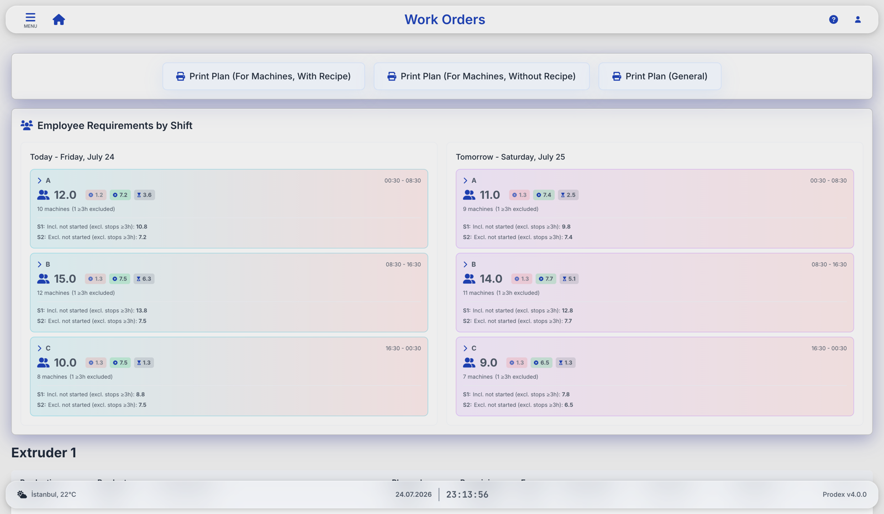884x514 pixels.
Task: Open the help question mark icon
Action: pyautogui.click(x=833, y=19)
